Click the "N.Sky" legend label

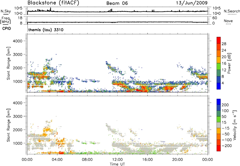[x=6, y=11]
